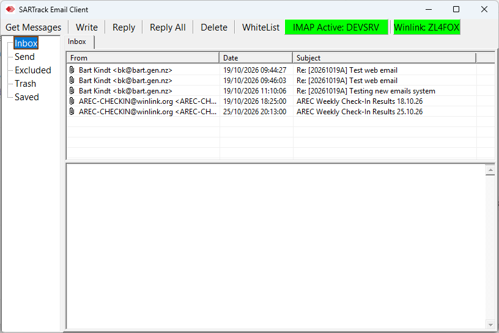499x333 pixels.
Task: Minimize the SARTrack Email Client window
Action: click(x=429, y=10)
